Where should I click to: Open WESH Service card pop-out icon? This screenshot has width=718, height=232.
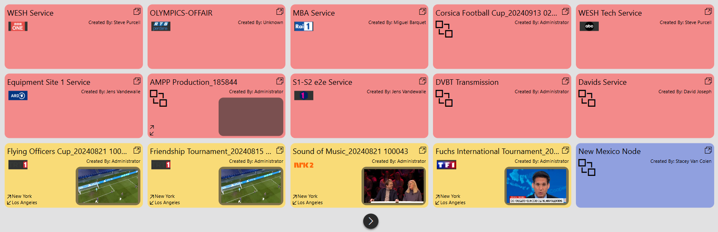coord(137,11)
